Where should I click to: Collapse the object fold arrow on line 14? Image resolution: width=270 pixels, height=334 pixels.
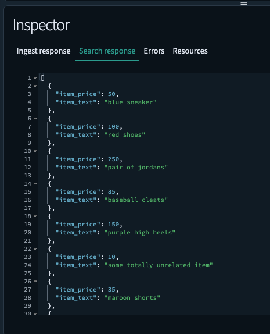point(35,184)
